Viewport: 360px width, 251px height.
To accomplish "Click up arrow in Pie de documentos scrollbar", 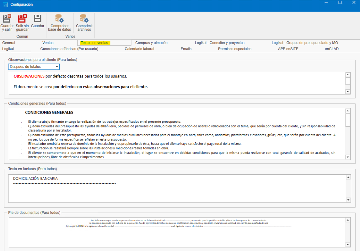I will [347, 220].
